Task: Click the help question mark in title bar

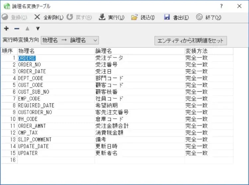Action: (221, 6)
